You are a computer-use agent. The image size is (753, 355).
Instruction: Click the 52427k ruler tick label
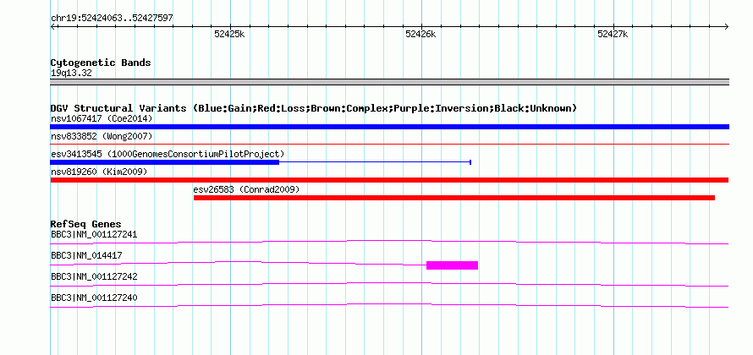tap(613, 34)
